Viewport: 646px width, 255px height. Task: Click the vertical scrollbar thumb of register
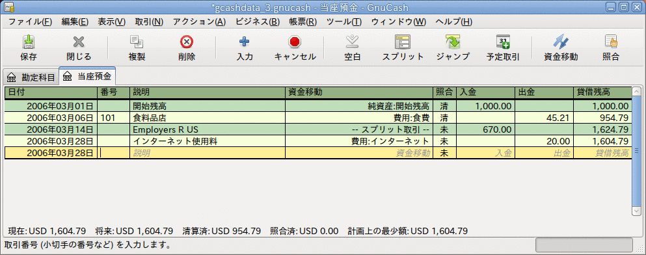click(x=636, y=151)
